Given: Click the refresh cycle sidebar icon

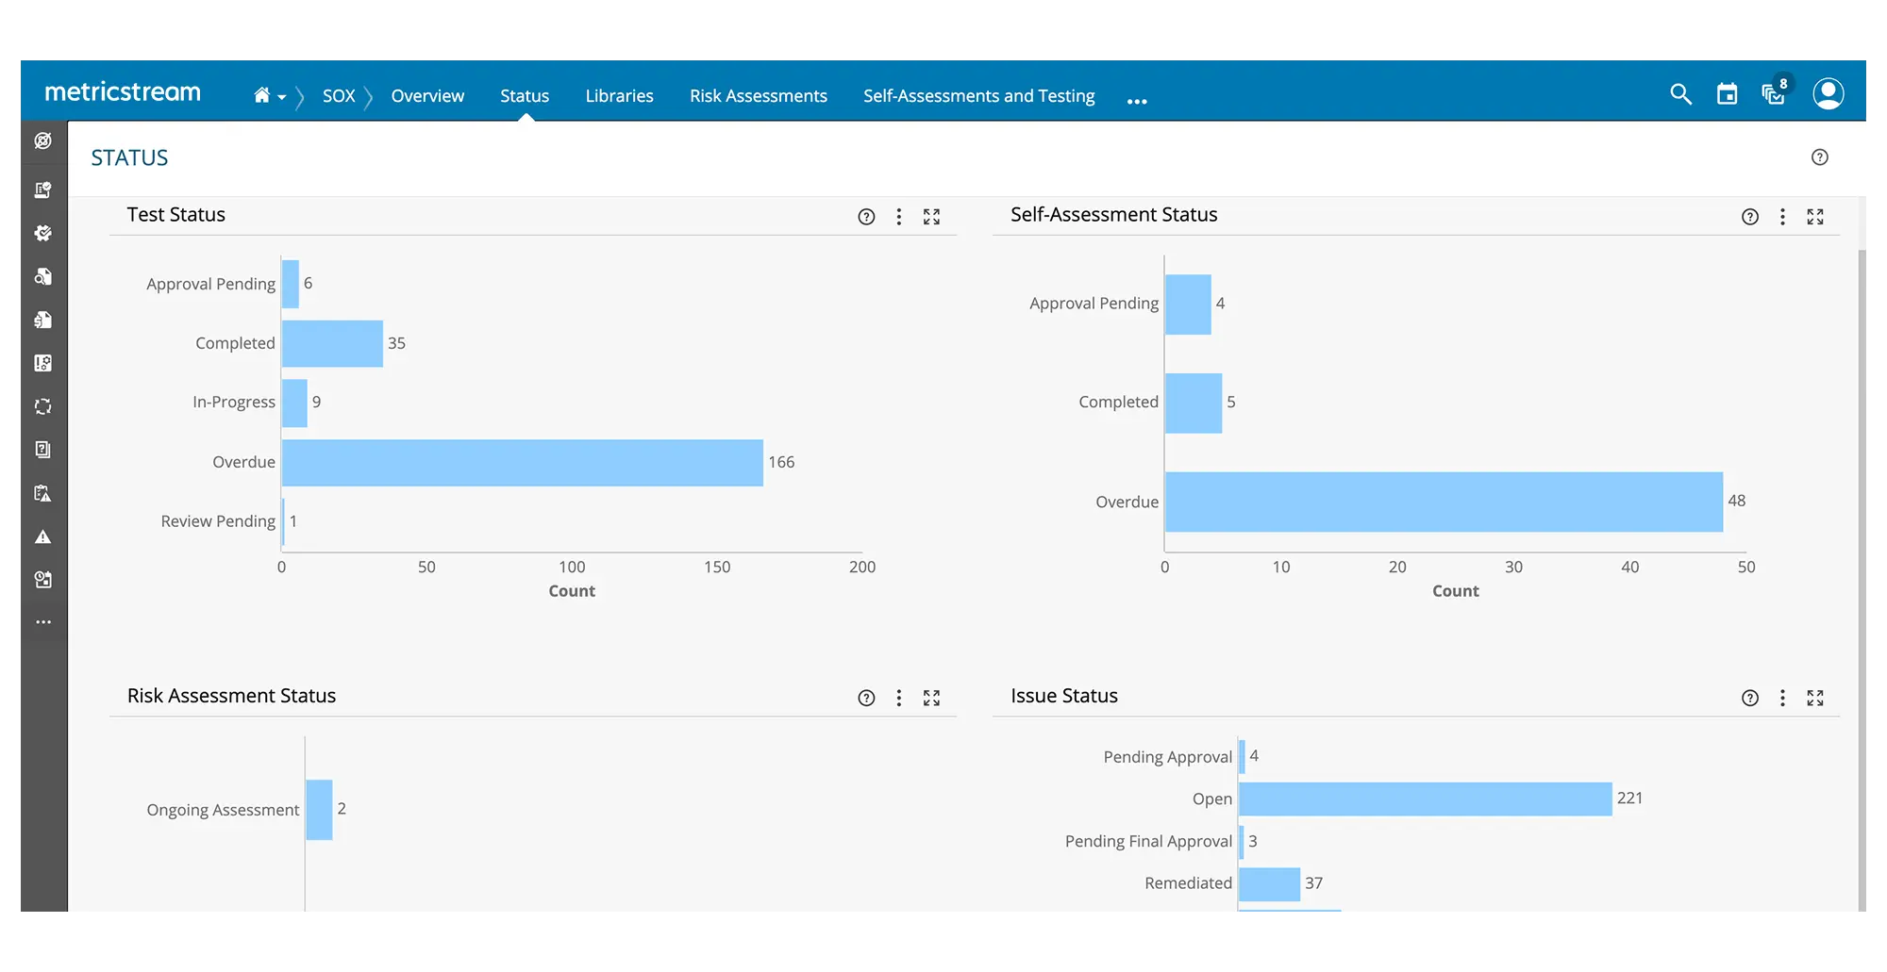Looking at the screenshot, I should coord(43,406).
